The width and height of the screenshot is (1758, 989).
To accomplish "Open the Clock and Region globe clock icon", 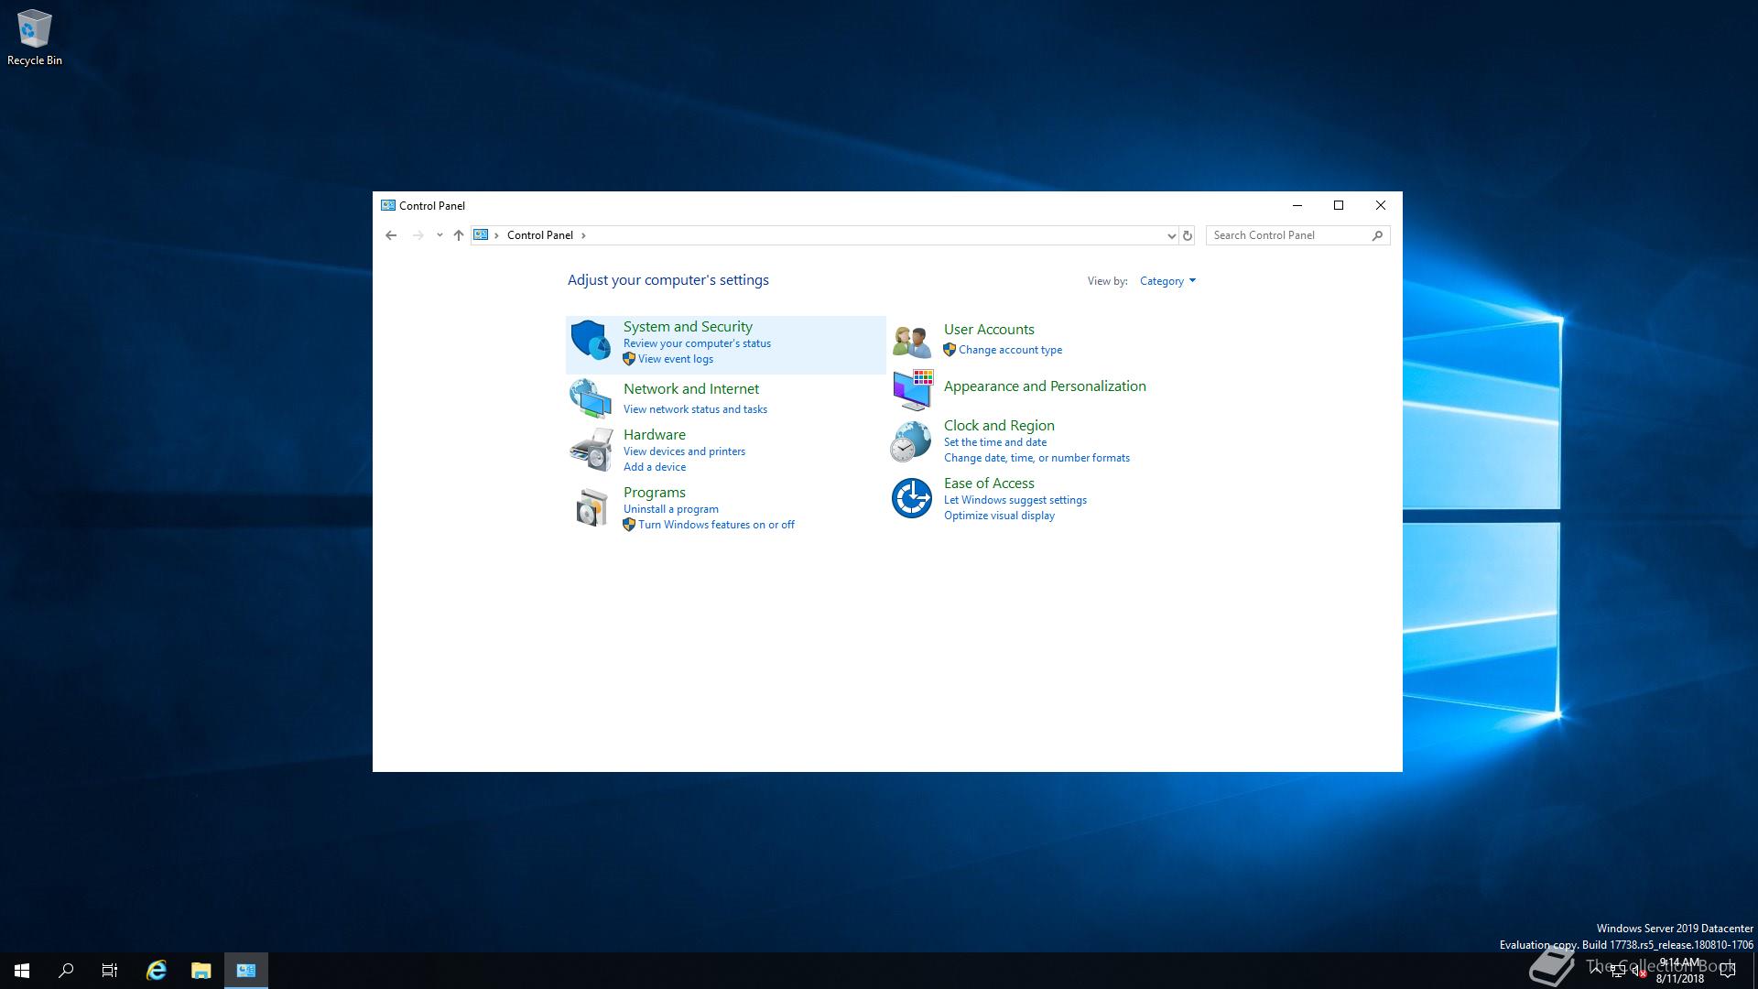I will (x=912, y=441).
